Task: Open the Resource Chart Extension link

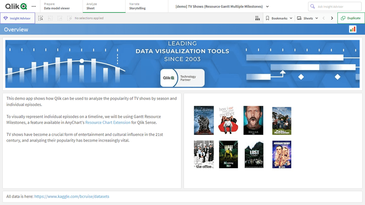Action: point(108,123)
